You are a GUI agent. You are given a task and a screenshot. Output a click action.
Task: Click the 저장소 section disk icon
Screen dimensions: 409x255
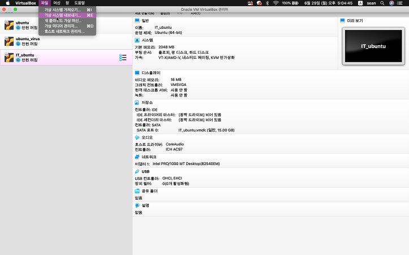tap(137, 102)
